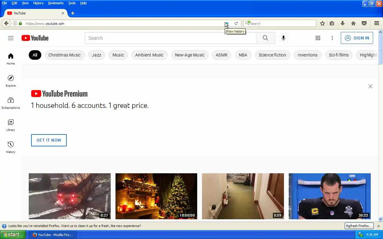
Task: Open Subscriptions in the sidebar
Action: pyautogui.click(x=11, y=103)
